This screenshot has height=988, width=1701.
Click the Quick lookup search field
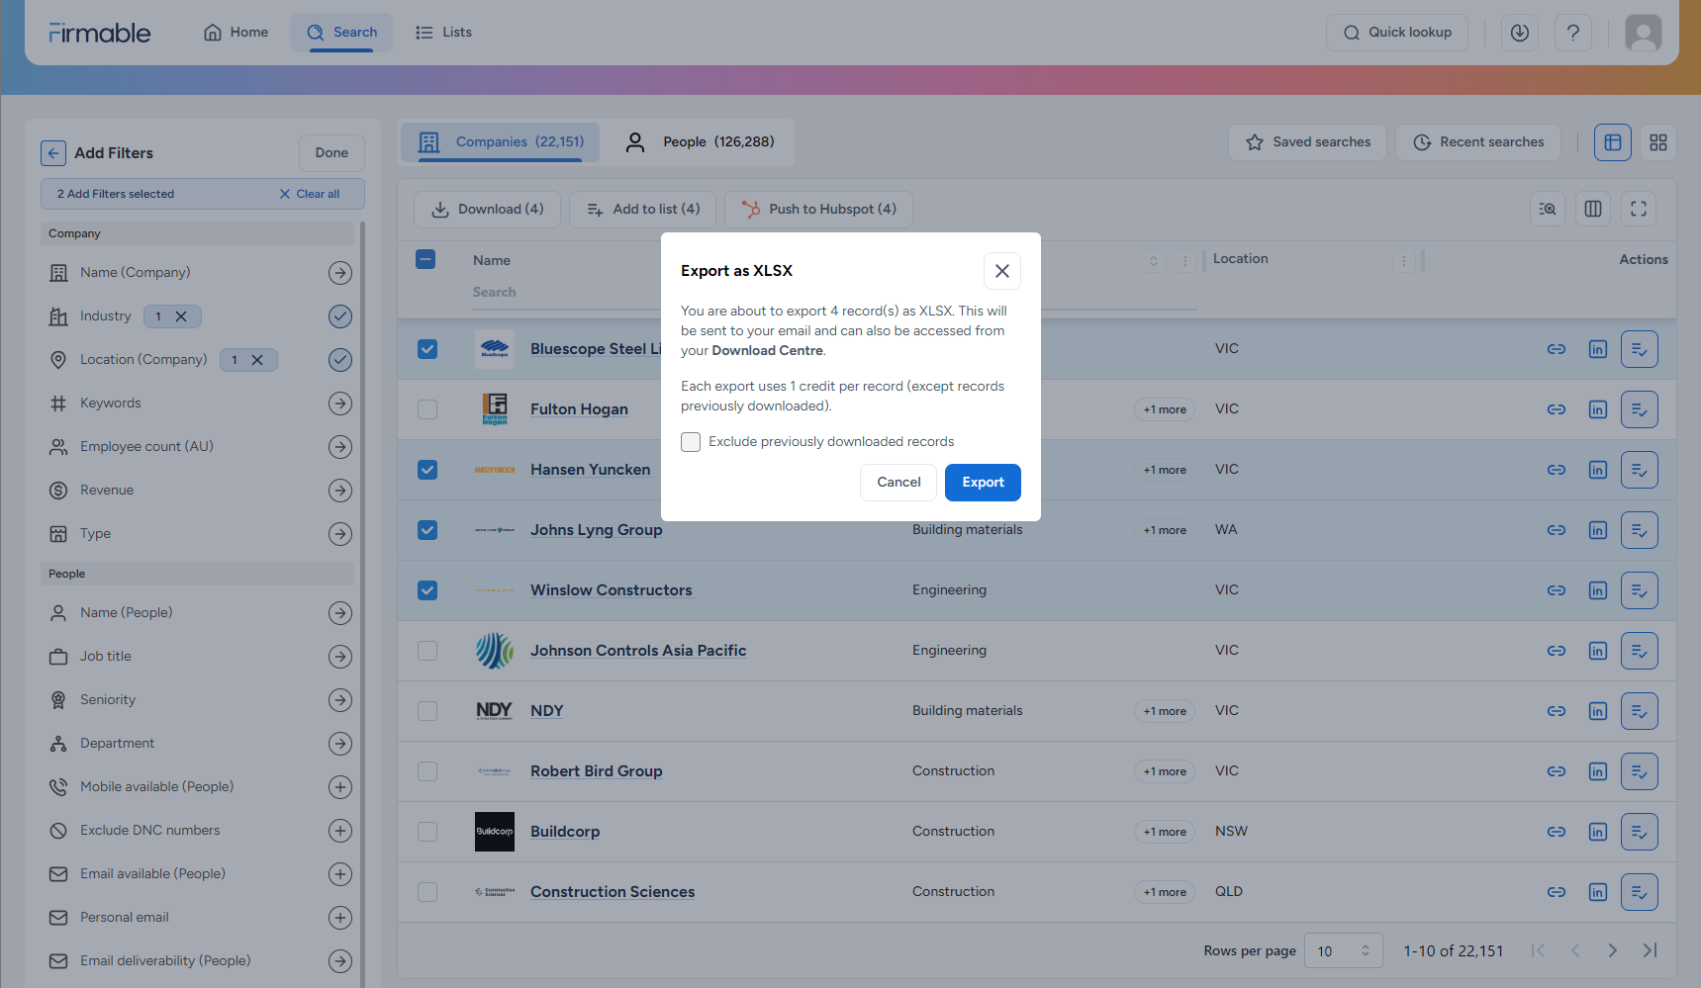tap(1397, 33)
